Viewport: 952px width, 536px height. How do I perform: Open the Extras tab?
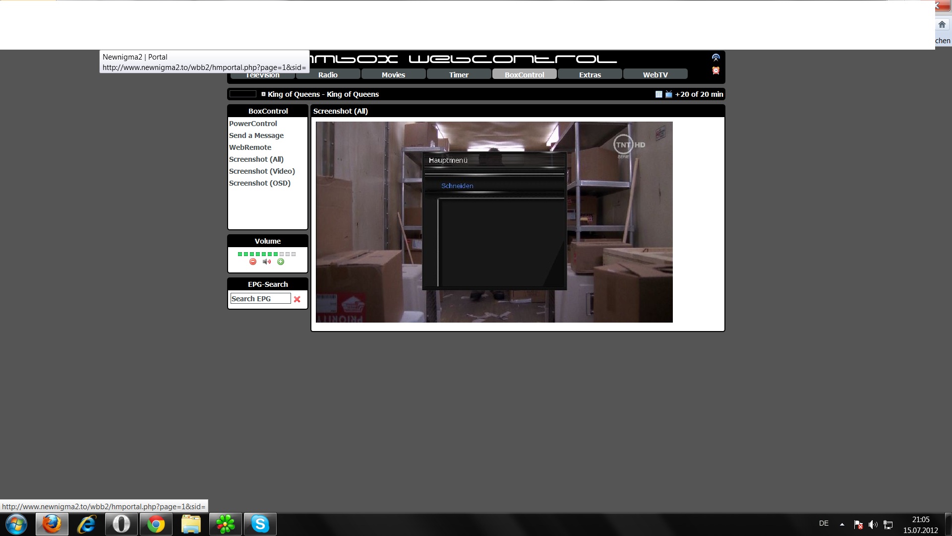[590, 74]
